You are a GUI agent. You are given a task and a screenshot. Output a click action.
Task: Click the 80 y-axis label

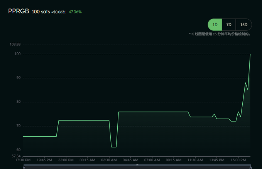[19, 102]
